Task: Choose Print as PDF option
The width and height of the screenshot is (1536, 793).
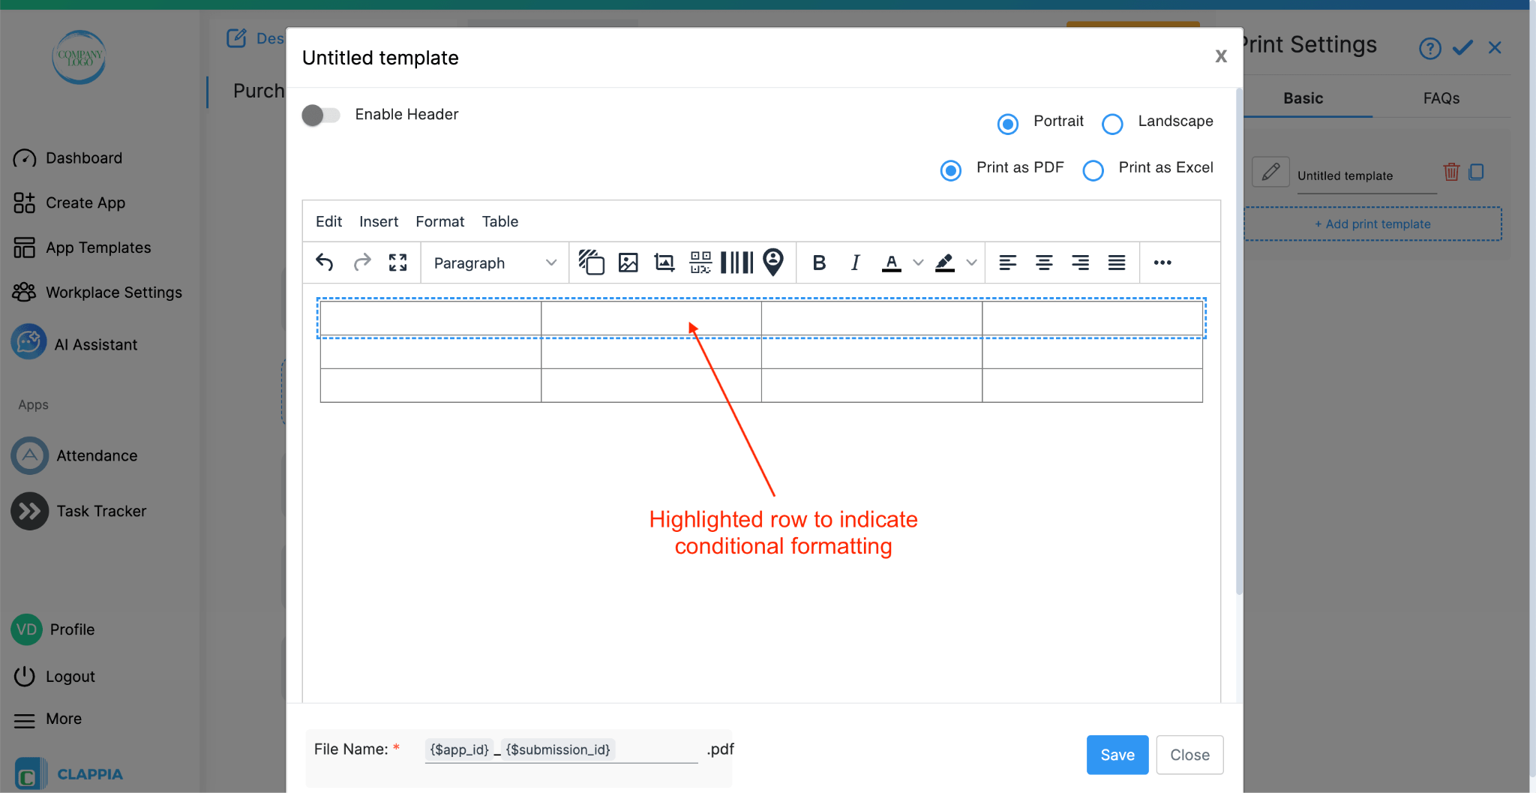Action: [x=951, y=170]
